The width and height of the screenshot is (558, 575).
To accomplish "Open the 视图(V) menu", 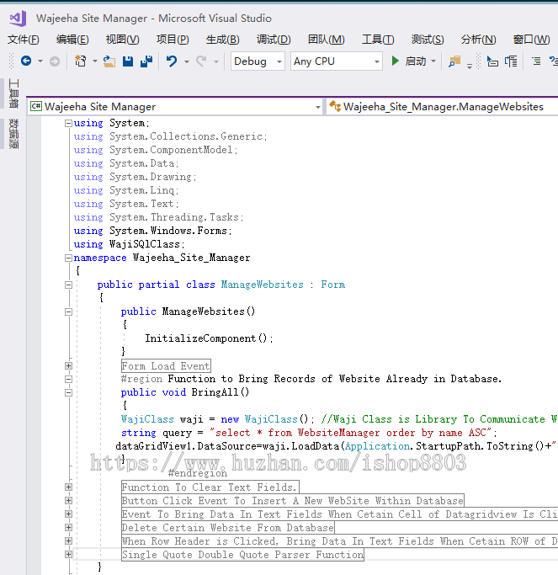I will [122, 40].
